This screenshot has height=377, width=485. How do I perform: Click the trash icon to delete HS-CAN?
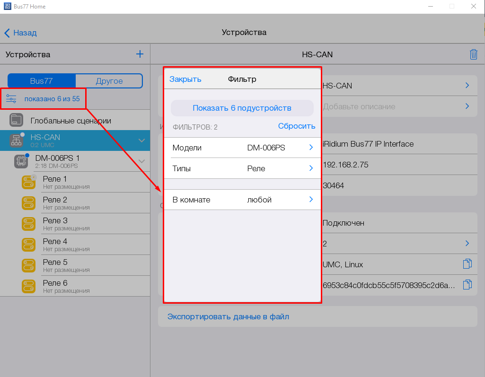tap(473, 54)
